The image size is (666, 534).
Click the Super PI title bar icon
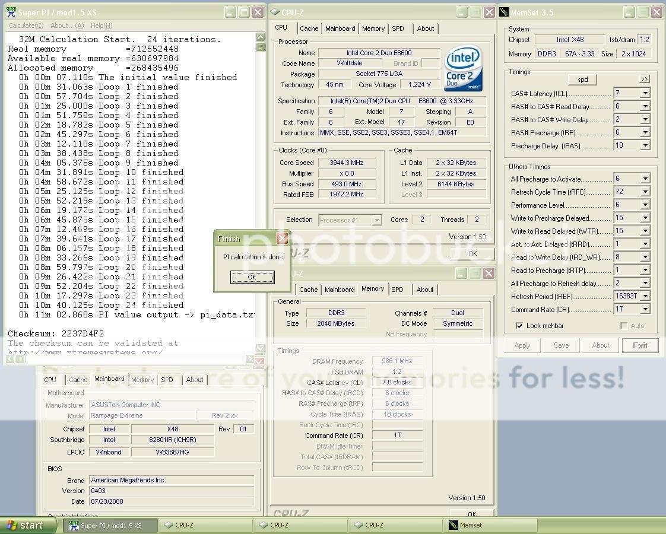pyautogui.click(x=11, y=12)
